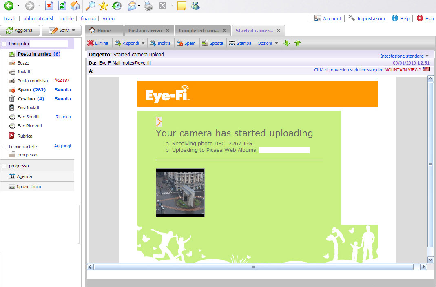The image size is (436, 287).
Task: Go back with the green back arrow
Action: (9, 6)
